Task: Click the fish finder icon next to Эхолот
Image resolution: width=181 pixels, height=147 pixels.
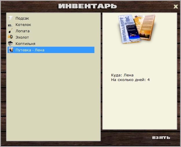Action: [10, 37]
